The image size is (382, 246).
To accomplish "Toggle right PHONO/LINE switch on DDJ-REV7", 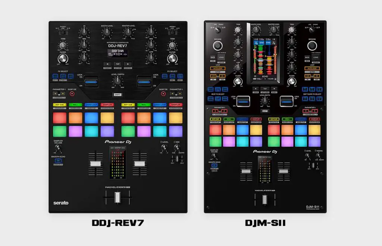I will [172, 33].
